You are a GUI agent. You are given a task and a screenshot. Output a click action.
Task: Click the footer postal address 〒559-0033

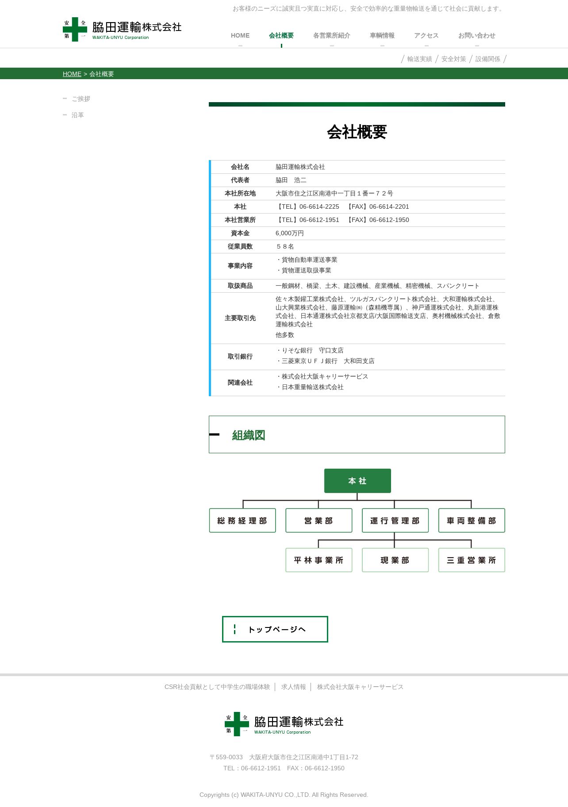tap(284, 757)
